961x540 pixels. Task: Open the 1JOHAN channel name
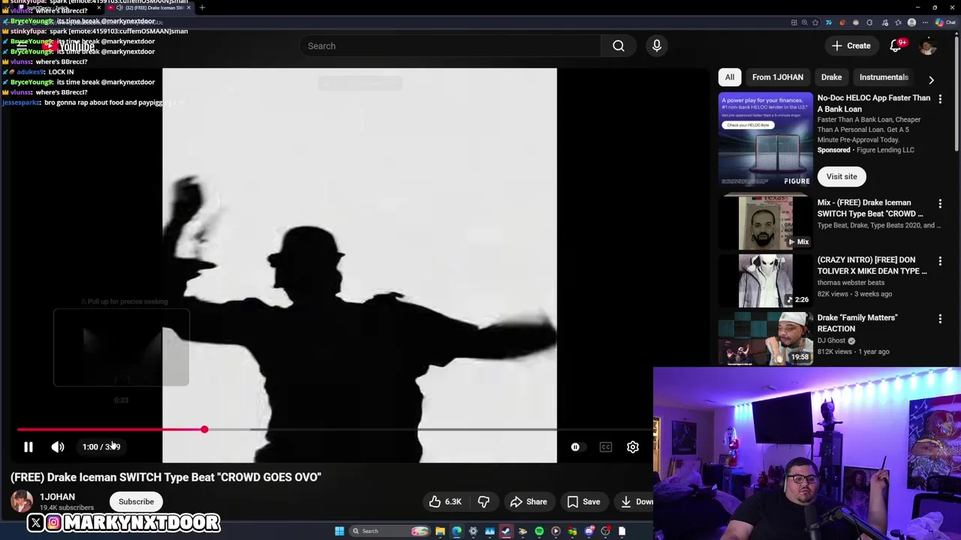pos(57,496)
